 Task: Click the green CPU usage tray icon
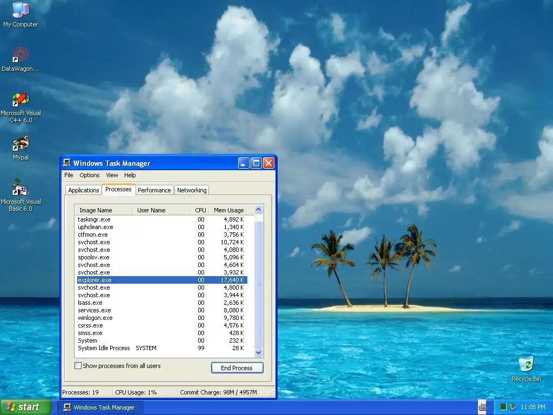503,407
